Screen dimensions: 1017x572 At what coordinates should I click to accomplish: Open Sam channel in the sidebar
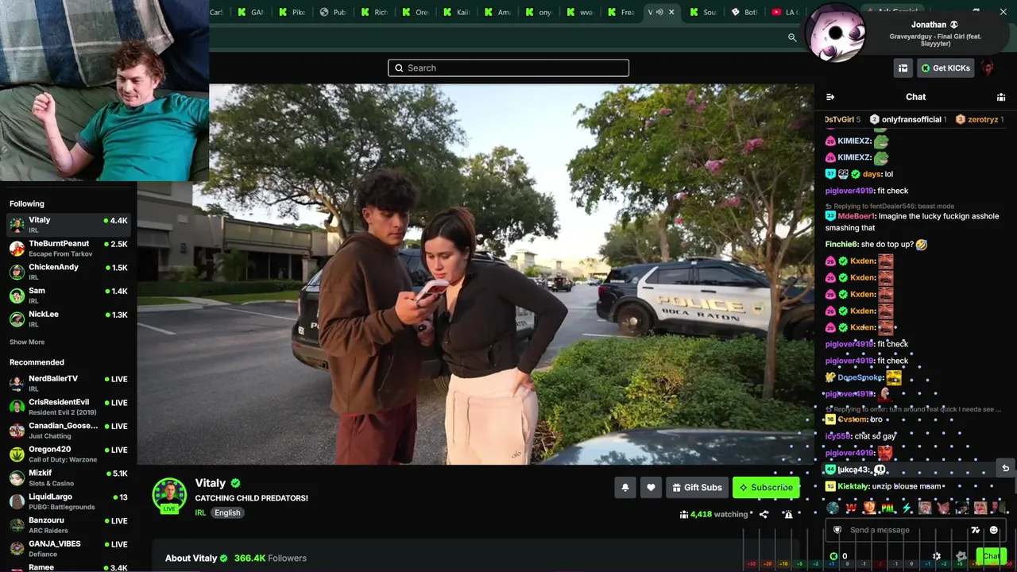pyautogui.click(x=68, y=296)
